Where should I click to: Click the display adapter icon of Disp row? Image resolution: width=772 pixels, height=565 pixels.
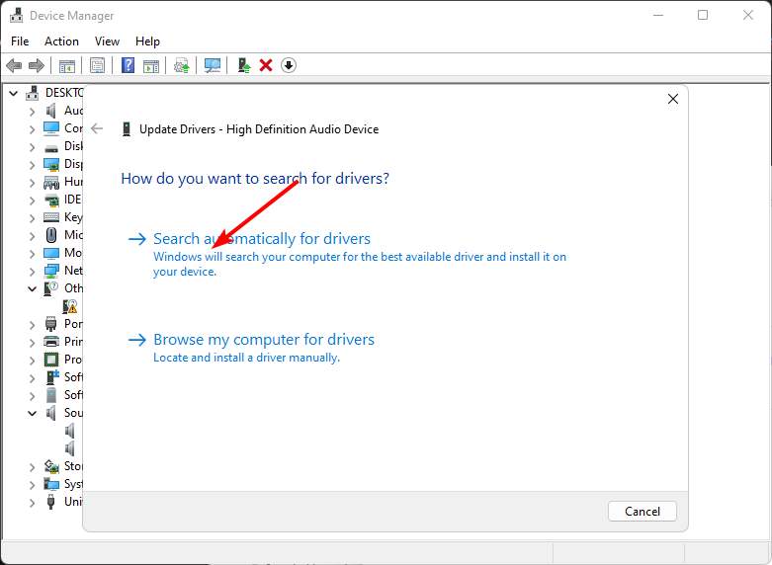click(x=51, y=164)
